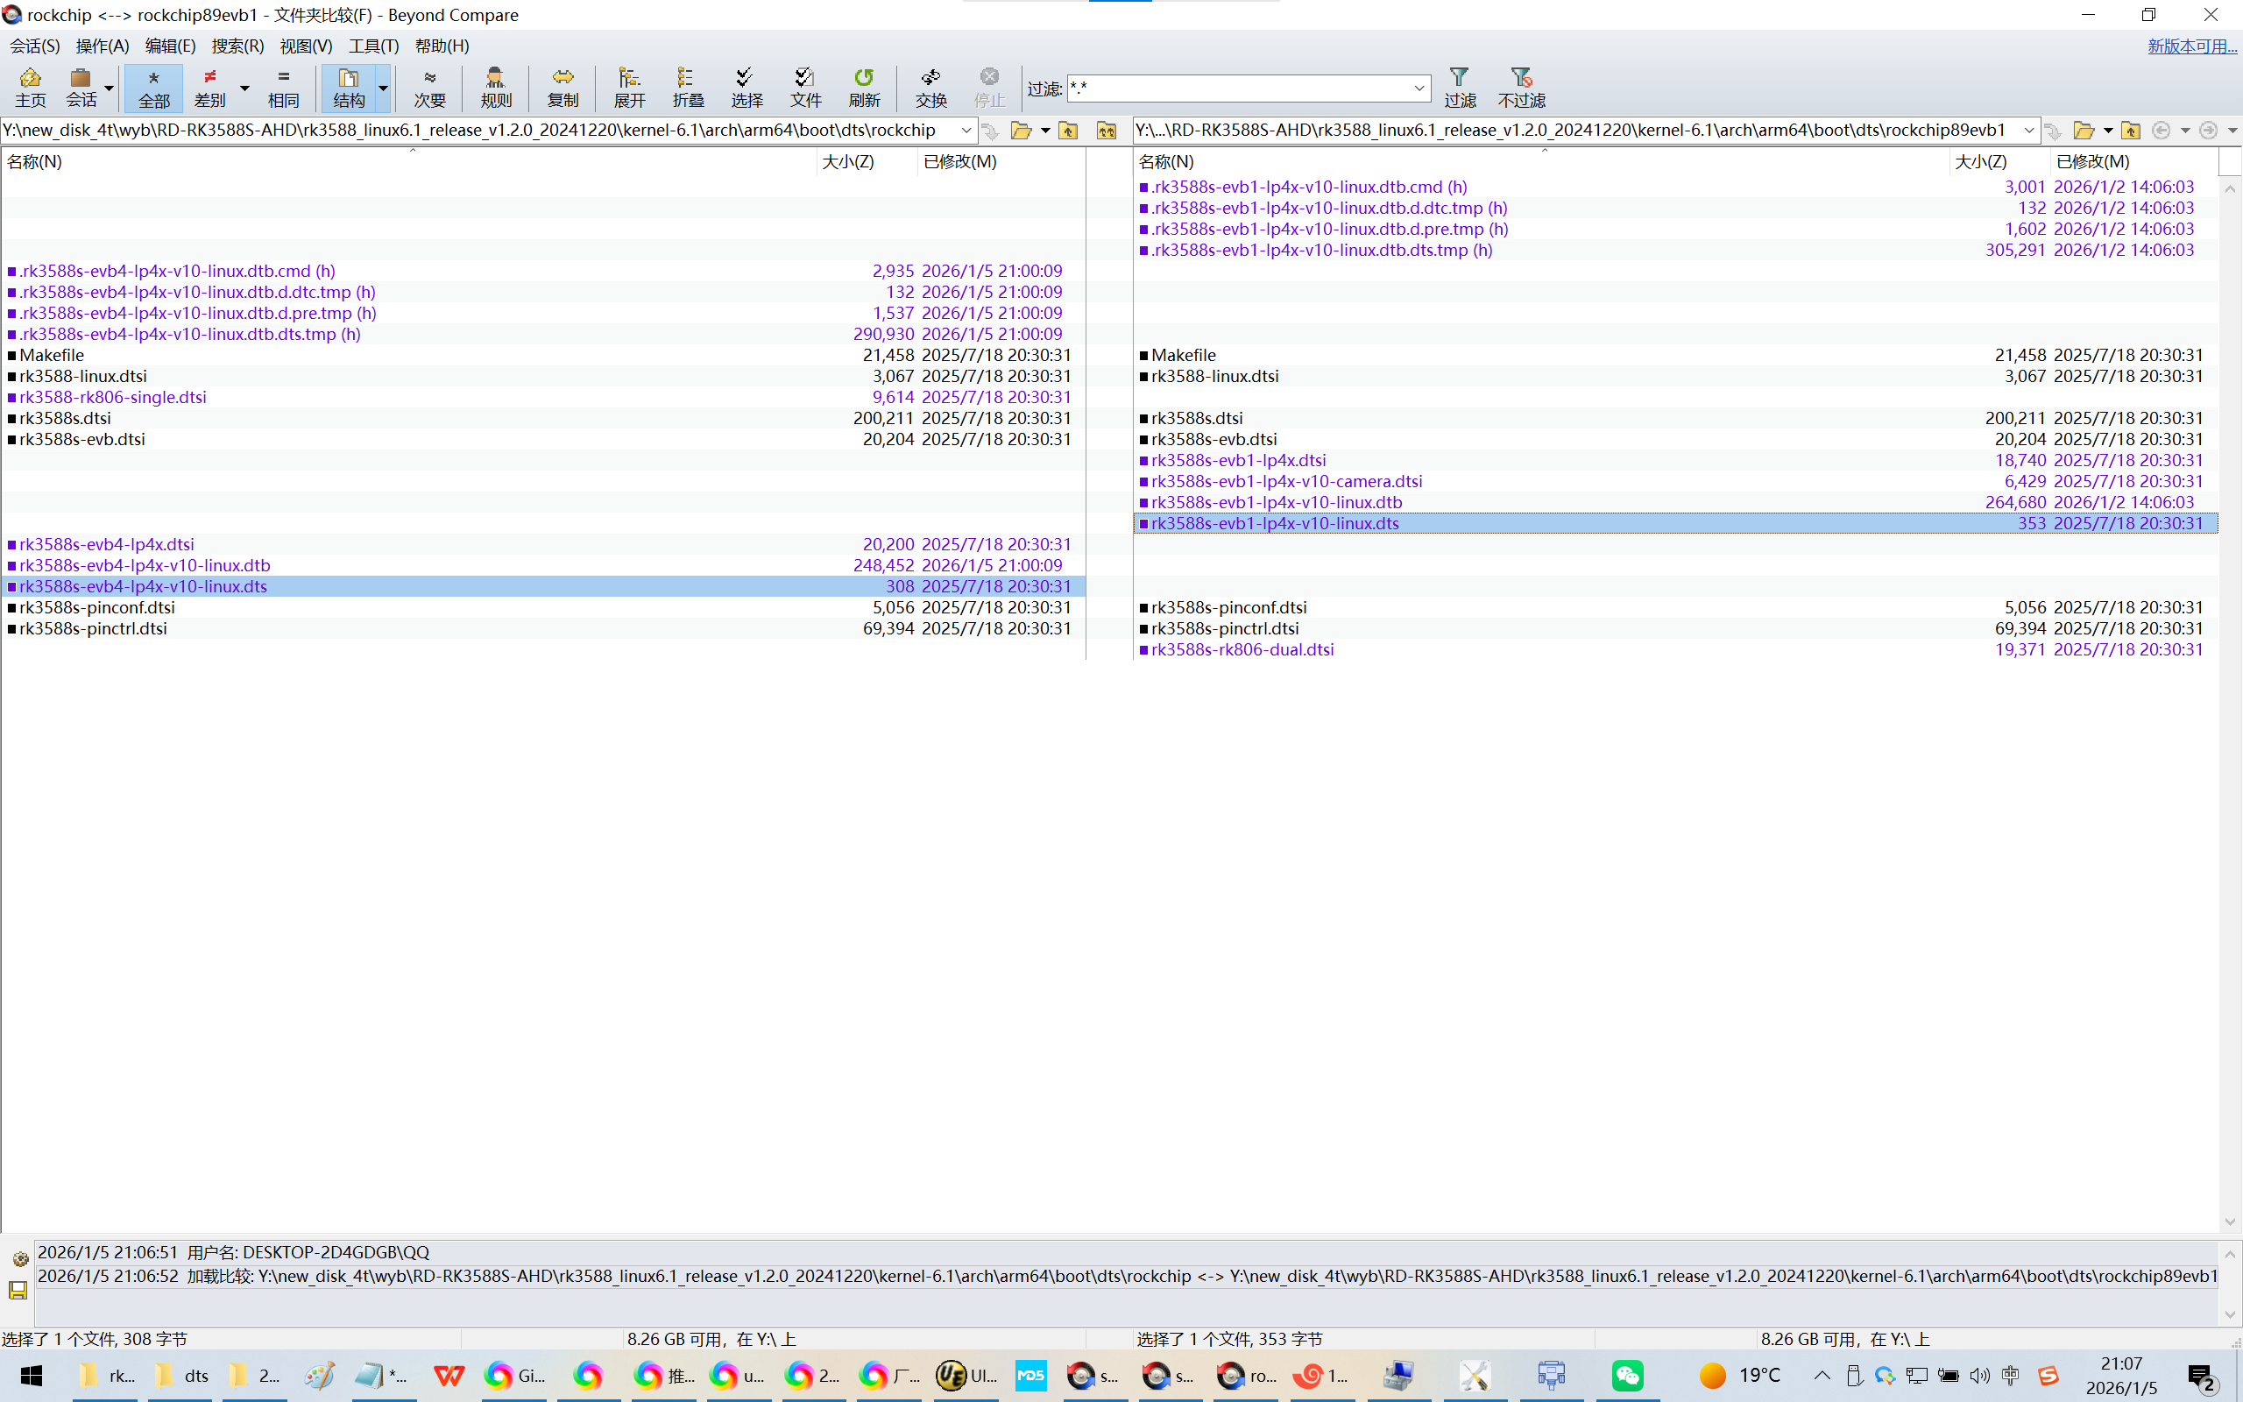Click the 刷新 refresh icon
The width and height of the screenshot is (2243, 1402).
tap(863, 87)
